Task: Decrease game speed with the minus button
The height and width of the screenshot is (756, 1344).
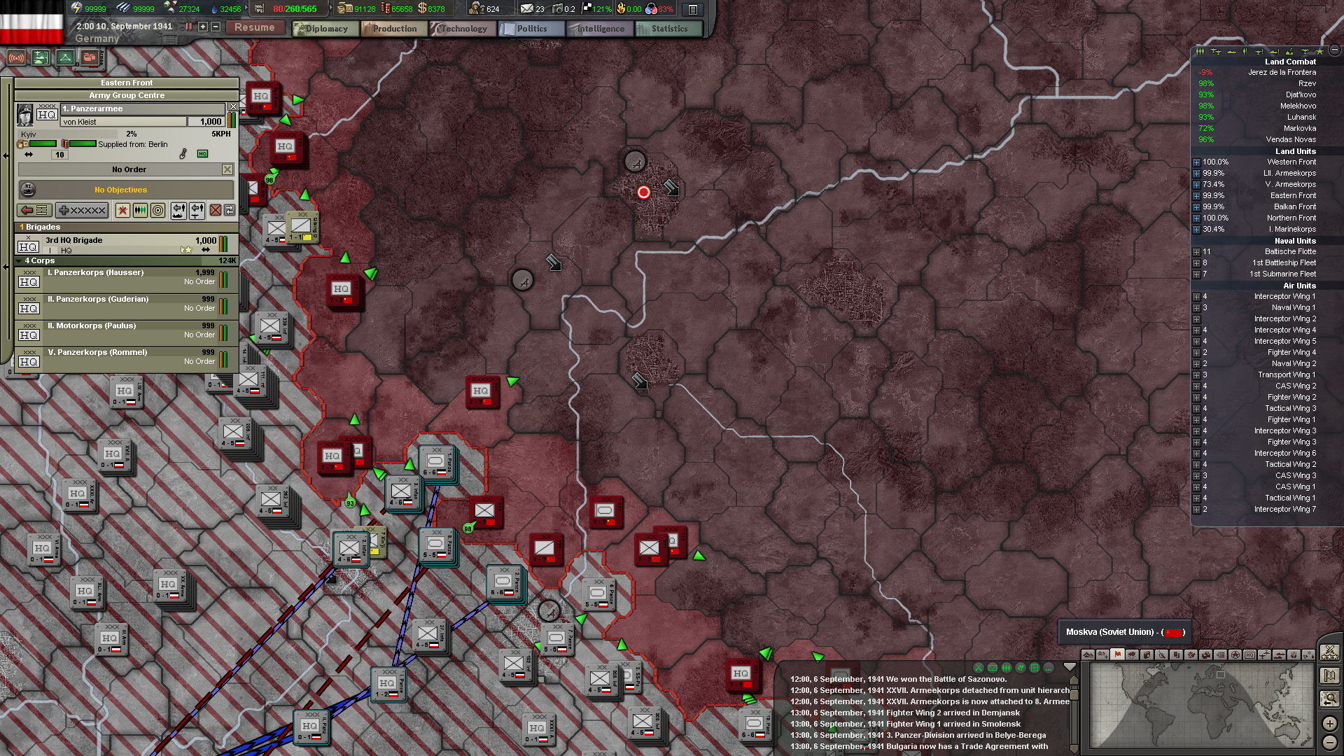Action: click(216, 27)
